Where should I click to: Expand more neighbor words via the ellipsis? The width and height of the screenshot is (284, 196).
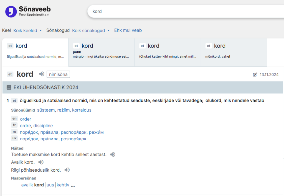pos(73,186)
